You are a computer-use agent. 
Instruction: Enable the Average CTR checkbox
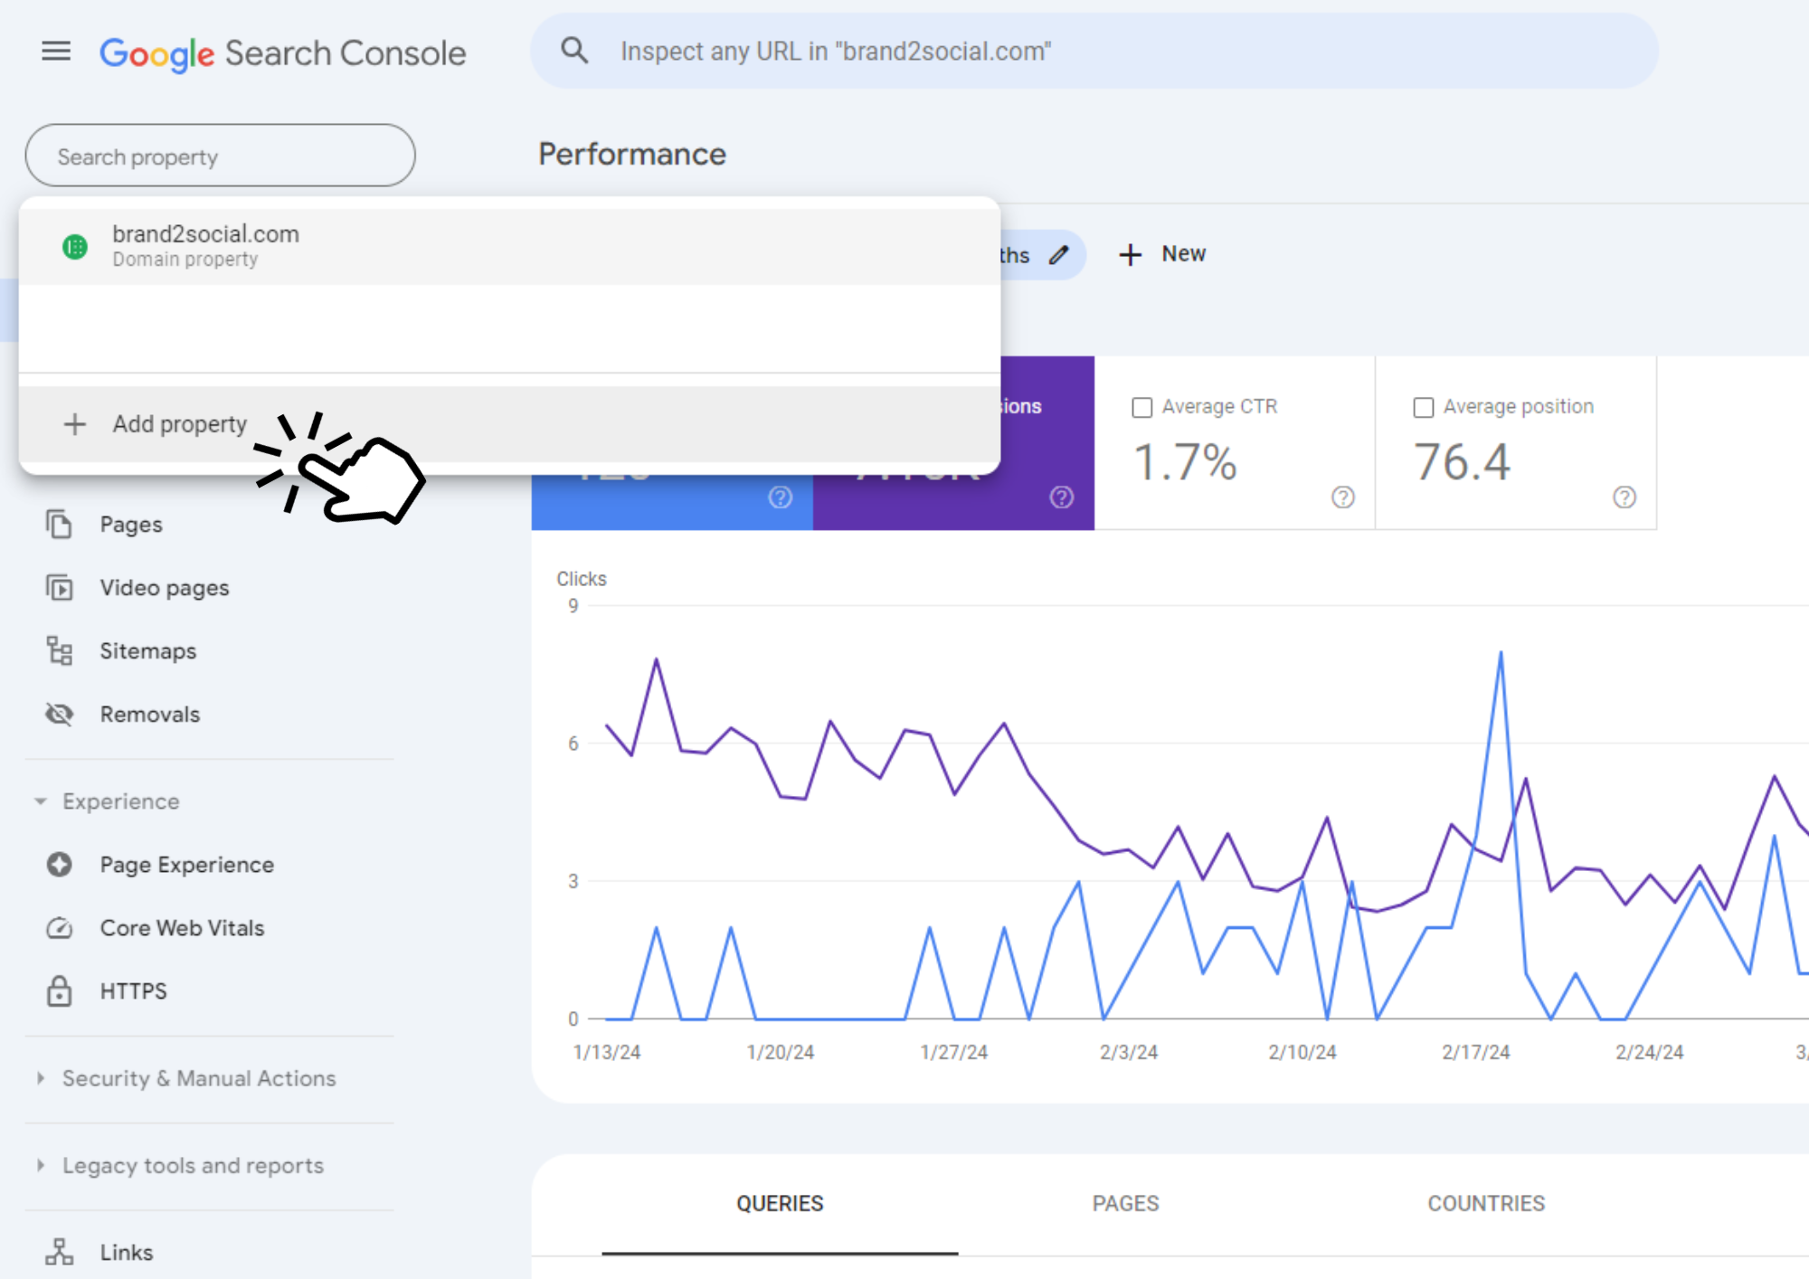1142,408
